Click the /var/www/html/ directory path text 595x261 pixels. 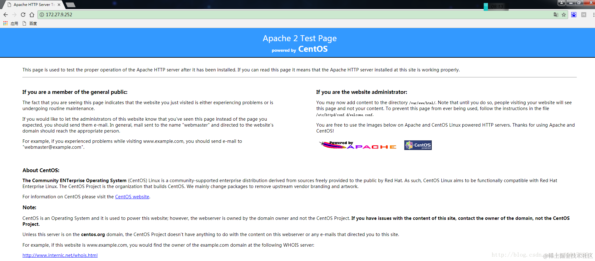pos(422,103)
